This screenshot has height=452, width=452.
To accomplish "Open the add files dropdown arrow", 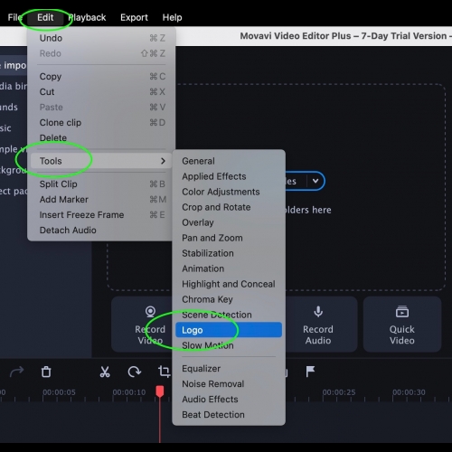I will [315, 181].
